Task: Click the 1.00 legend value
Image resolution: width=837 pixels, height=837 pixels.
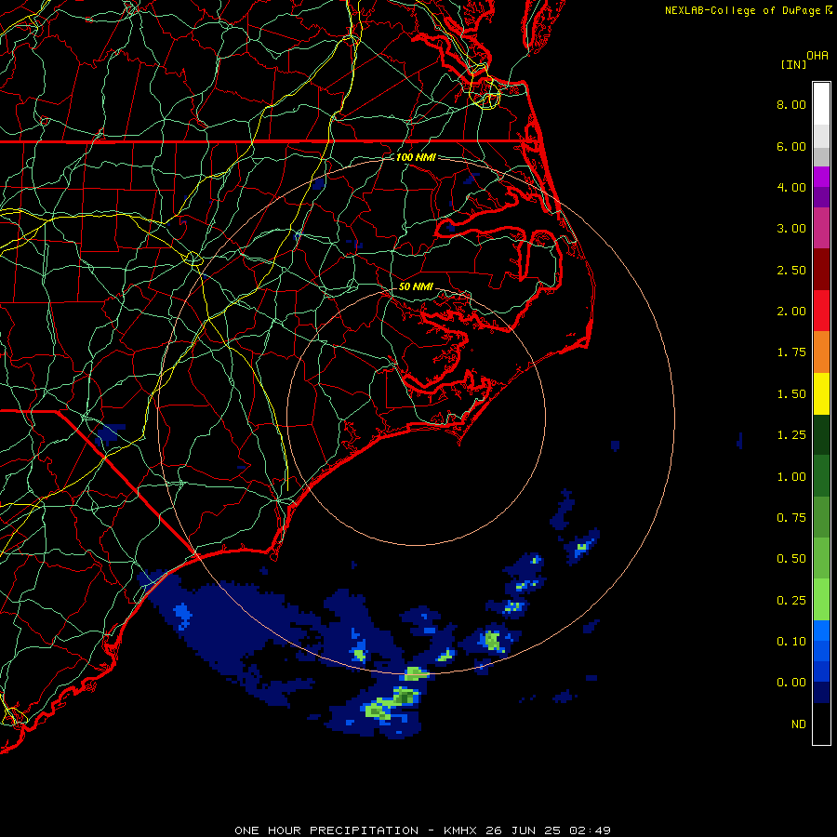Action: coord(791,477)
